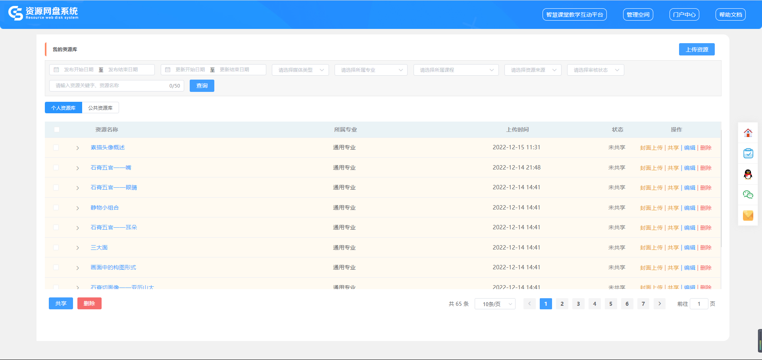This screenshot has width=762, height=360.
Task: Open the 请选择媒体类型 dropdown
Action: (x=300, y=70)
